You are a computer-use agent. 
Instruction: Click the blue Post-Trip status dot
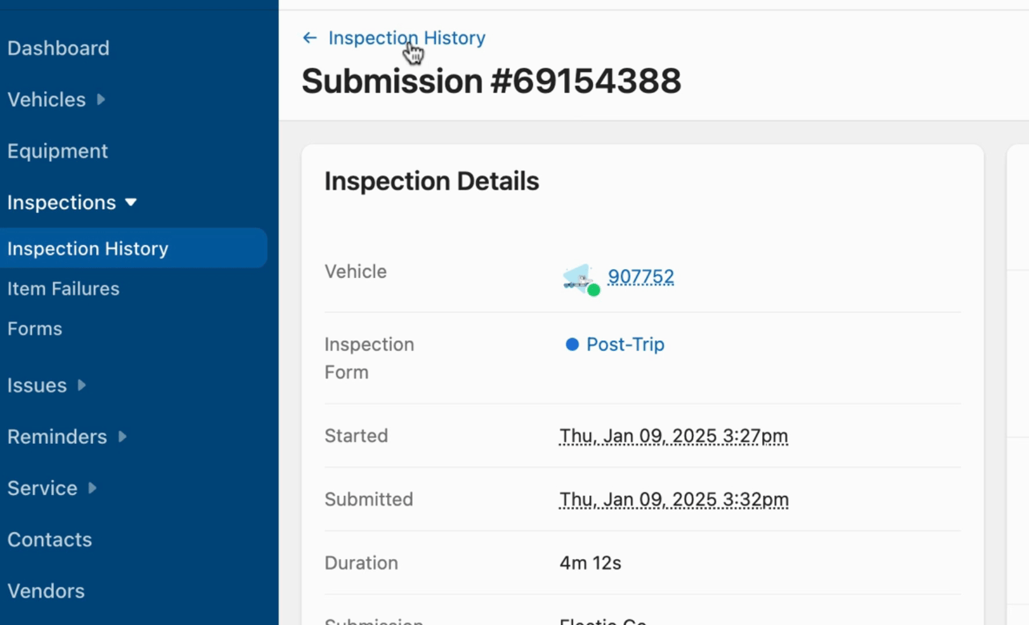pos(572,345)
